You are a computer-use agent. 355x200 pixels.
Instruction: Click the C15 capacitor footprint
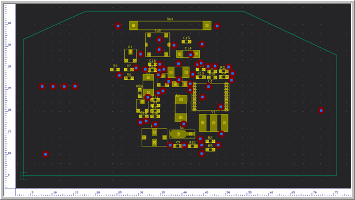point(187,41)
